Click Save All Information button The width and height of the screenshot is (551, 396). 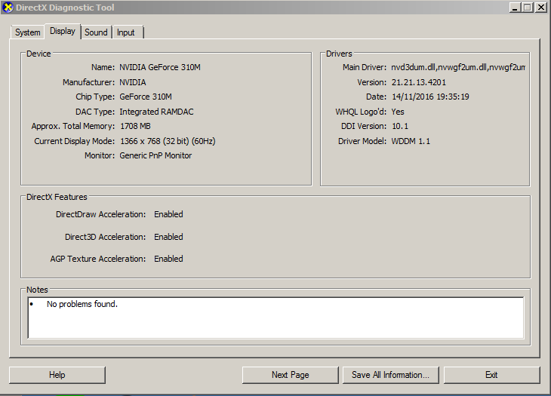(390, 375)
